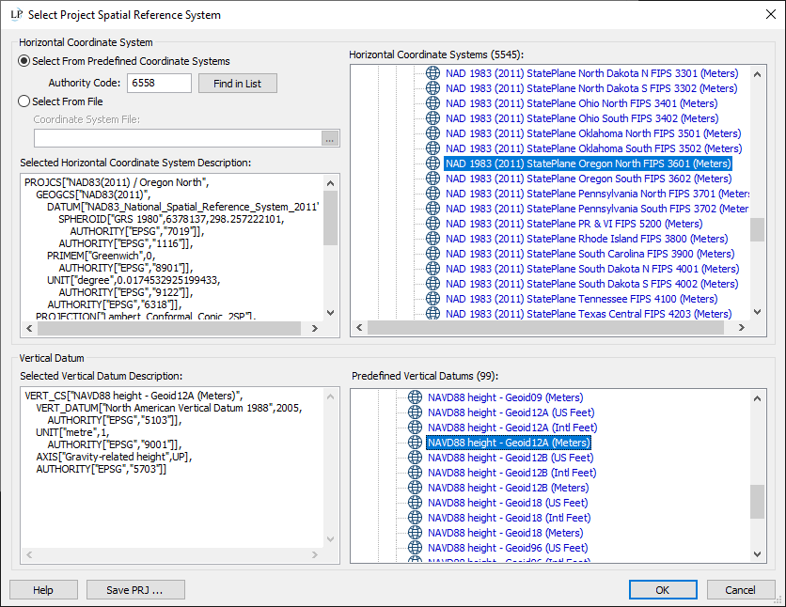This screenshot has height=607, width=786.
Task: Confirm with the OK button
Action: pos(663,590)
